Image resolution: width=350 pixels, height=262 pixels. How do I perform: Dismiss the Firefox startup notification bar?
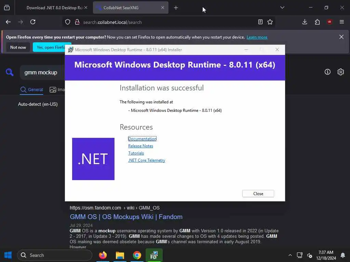point(341,37)
